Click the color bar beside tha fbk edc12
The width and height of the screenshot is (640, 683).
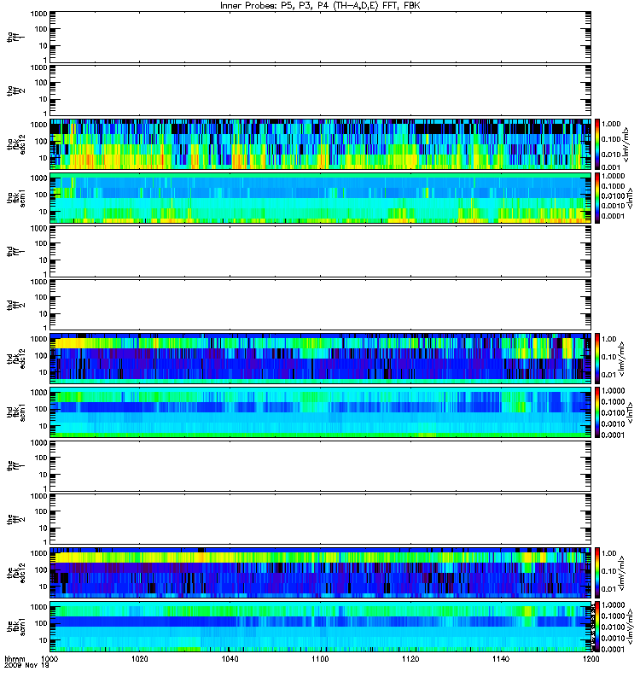click(x=597, y=144)
